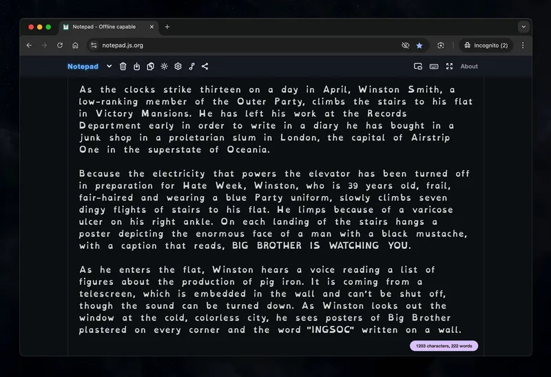Screen dimensions: 551x377
Task: Open a new browser tab
Action: pos(167,27)
